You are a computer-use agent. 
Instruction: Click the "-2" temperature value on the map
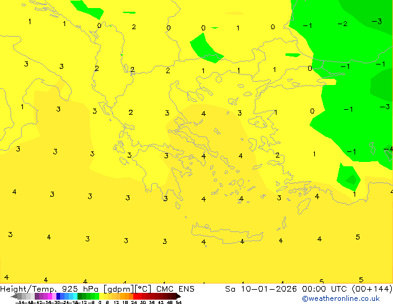pos(342,24)
